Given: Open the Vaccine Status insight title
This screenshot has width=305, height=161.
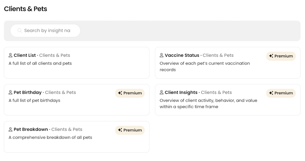Looking at the screenshot, I should coord(182,55).
